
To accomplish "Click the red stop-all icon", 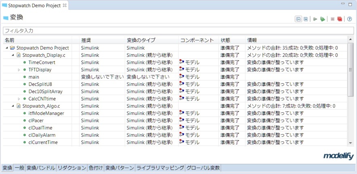I will 340,19.
